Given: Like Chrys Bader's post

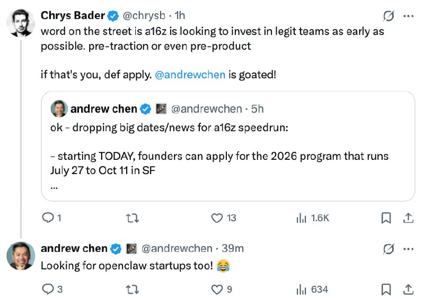Looking at the screenshot, I should (x=216, y=218).
